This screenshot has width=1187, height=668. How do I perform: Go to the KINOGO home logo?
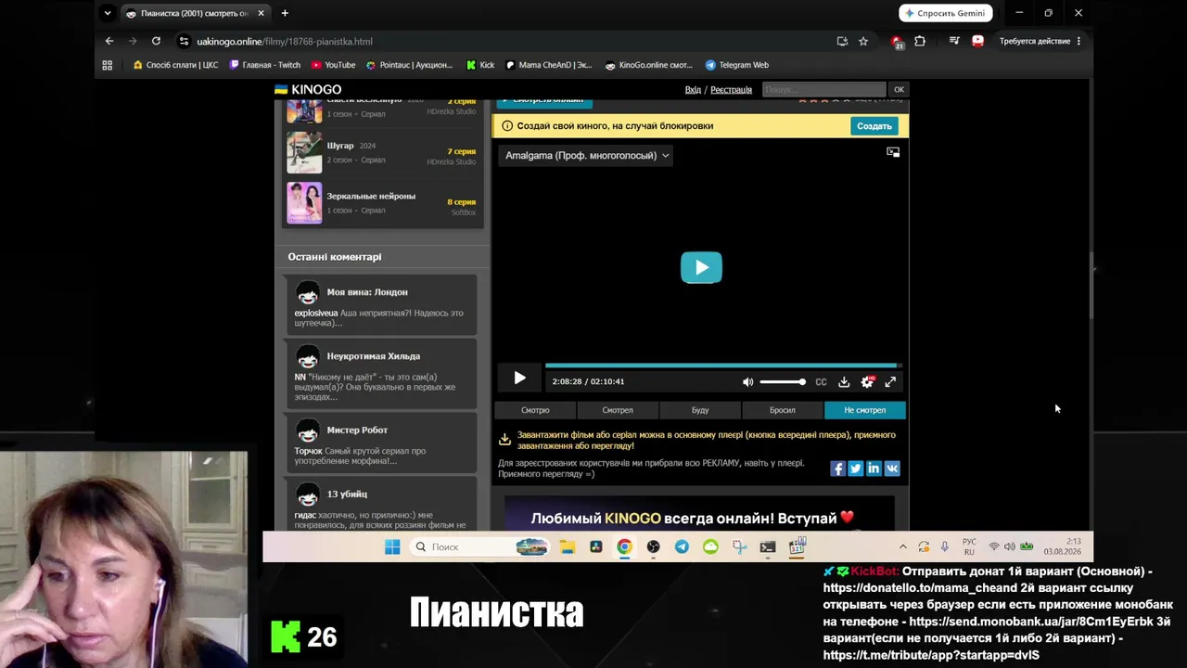pos(308,90)
